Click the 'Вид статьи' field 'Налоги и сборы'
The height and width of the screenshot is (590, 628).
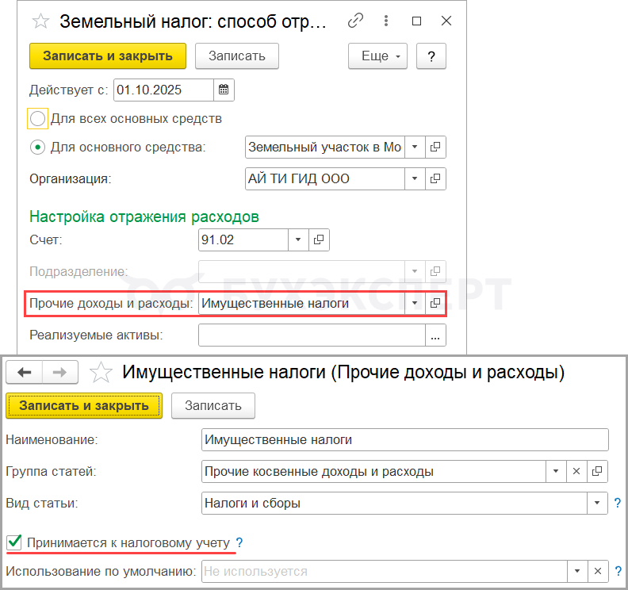click(395, 503)
